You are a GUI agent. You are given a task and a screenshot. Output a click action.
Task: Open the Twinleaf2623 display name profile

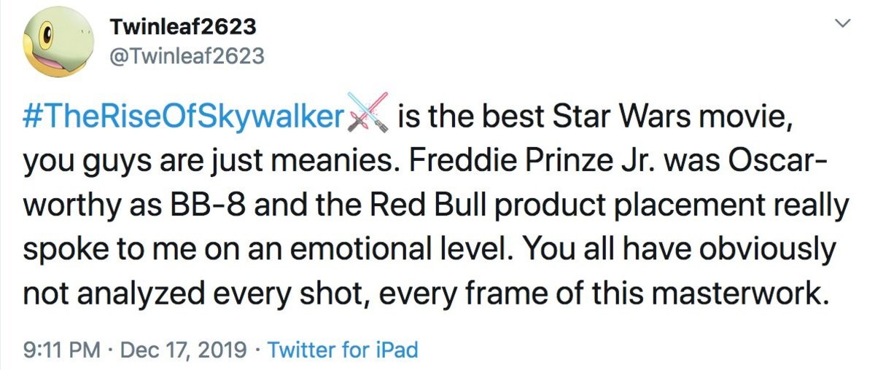(x=183, y=28)
